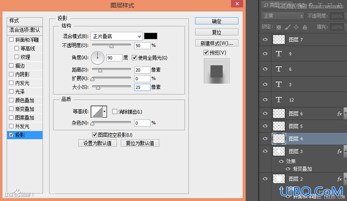This screenshot has width=347, height=201.
Task: Click the lock image pixels brush icon
Action: pos(288,27)
